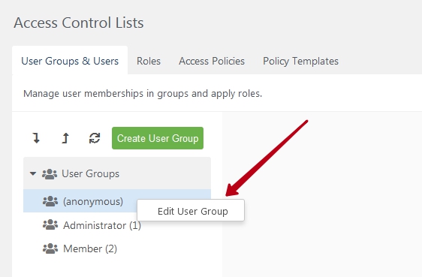Collapse the User Groups tree node

[x=33, y=173]
